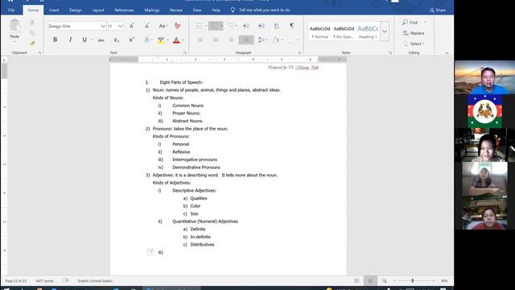
Task: Open Line and Paragraph Spacing
Action: tap(261, 39)
